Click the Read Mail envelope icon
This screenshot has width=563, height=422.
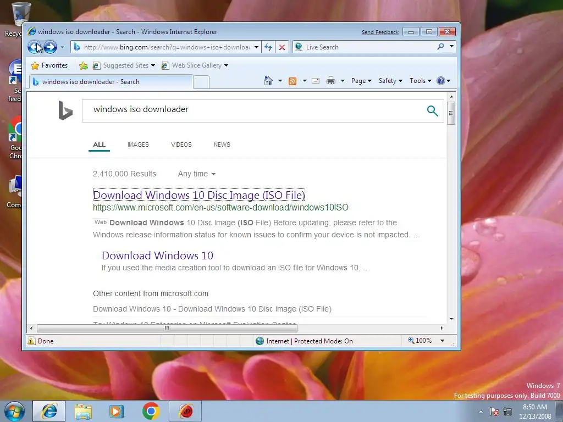click(316, 81)
